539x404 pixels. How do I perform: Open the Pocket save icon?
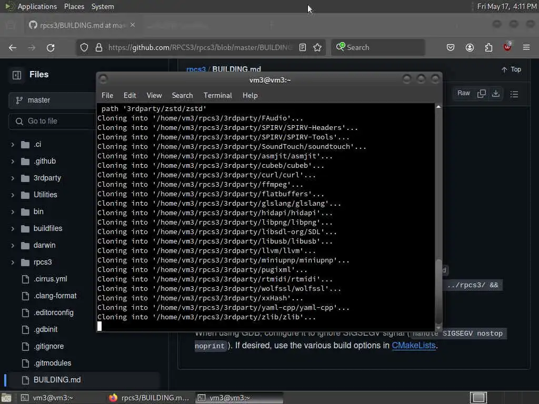(451, 47)
